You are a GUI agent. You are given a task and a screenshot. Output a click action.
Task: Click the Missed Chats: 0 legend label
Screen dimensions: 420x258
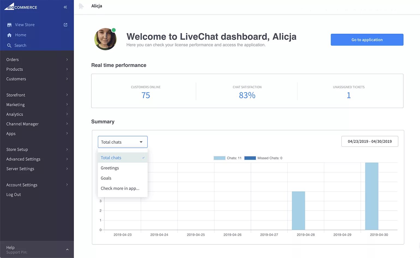[270, 158]
